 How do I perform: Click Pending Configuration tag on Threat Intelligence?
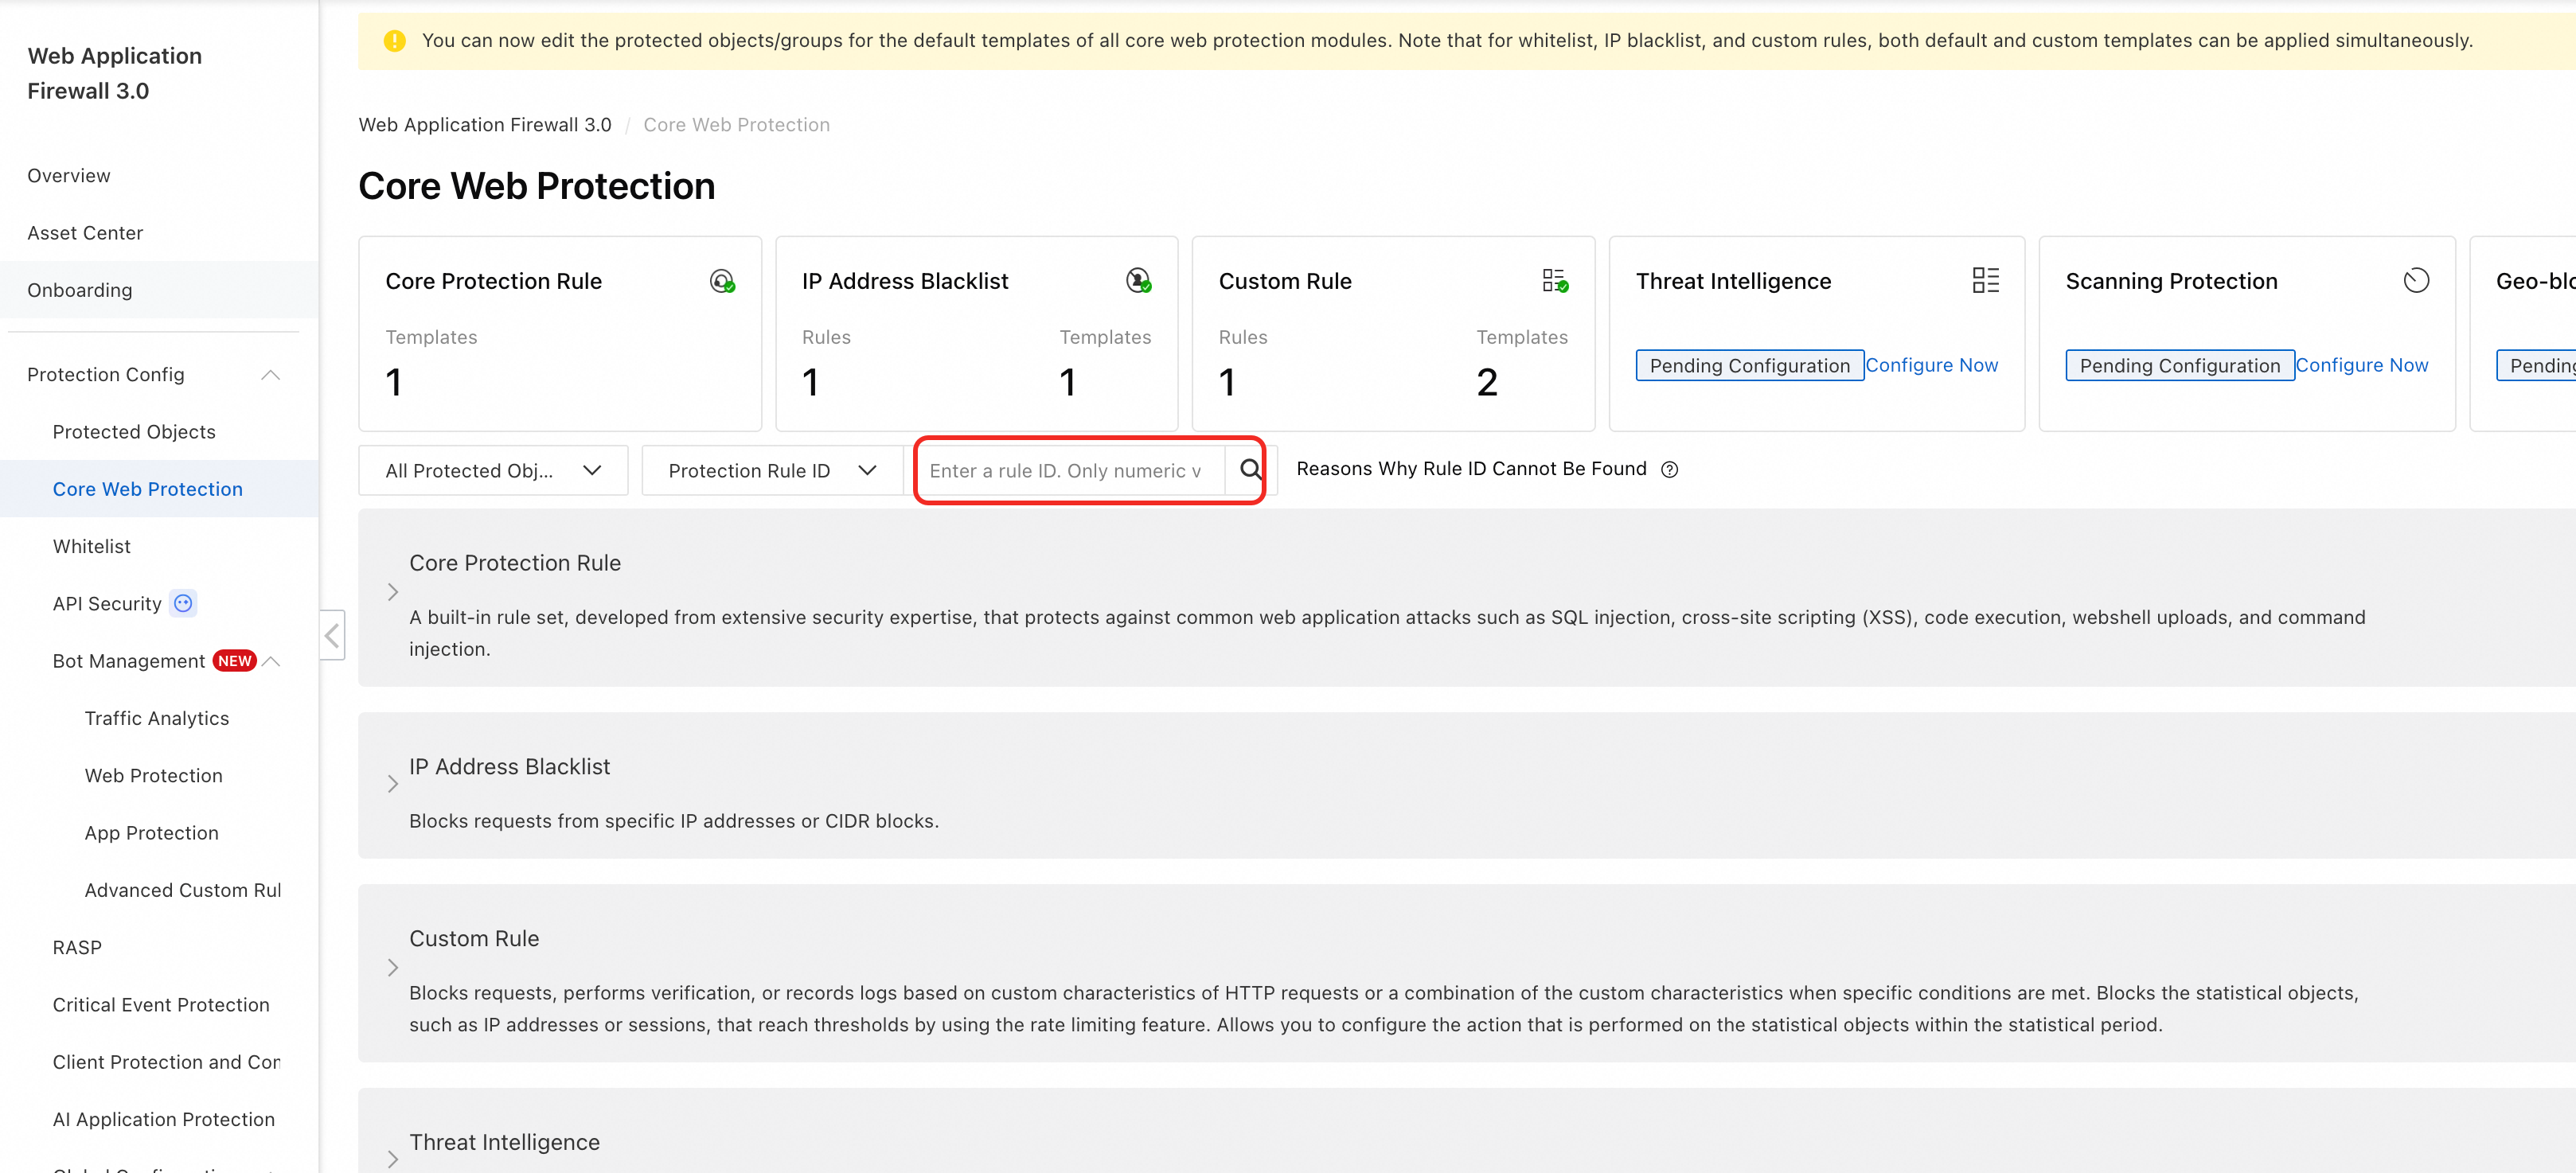pyautogui.click(x=1749, y=365)
